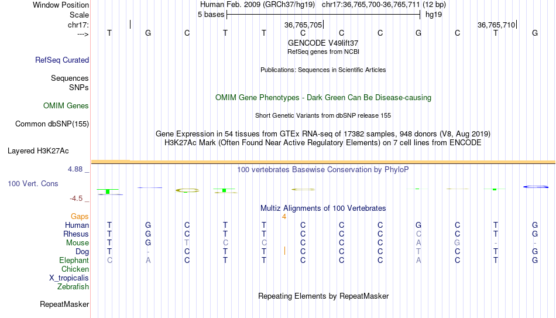
Task: Click the hg19 label beside the scale bar
Action: [x=434, y=15]
